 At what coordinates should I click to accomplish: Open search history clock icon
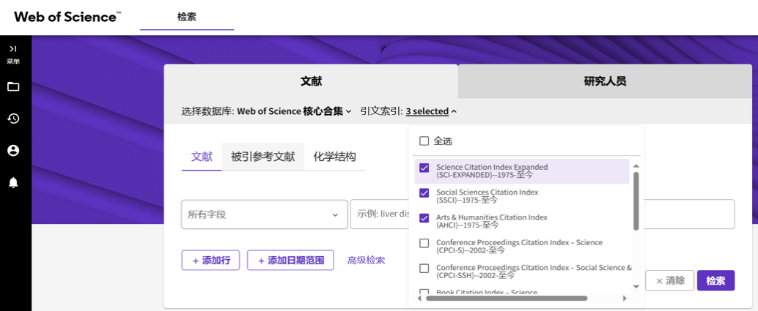13,119
